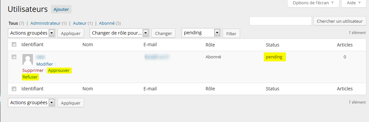Check the pending user's row checkbox

pos(14,57)
